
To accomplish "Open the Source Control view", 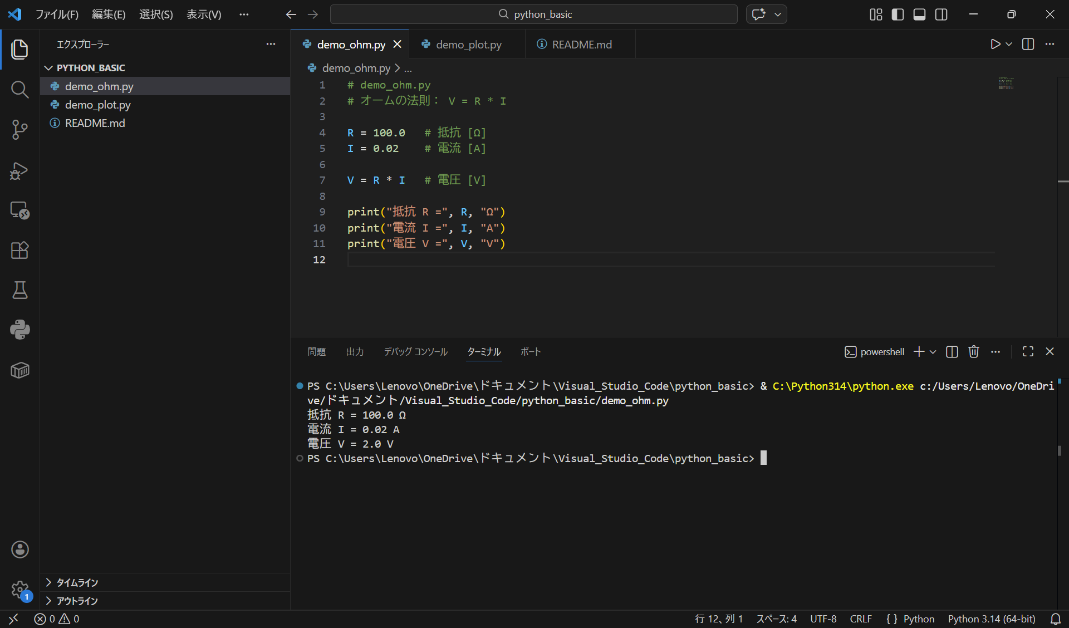I will 20,129.
